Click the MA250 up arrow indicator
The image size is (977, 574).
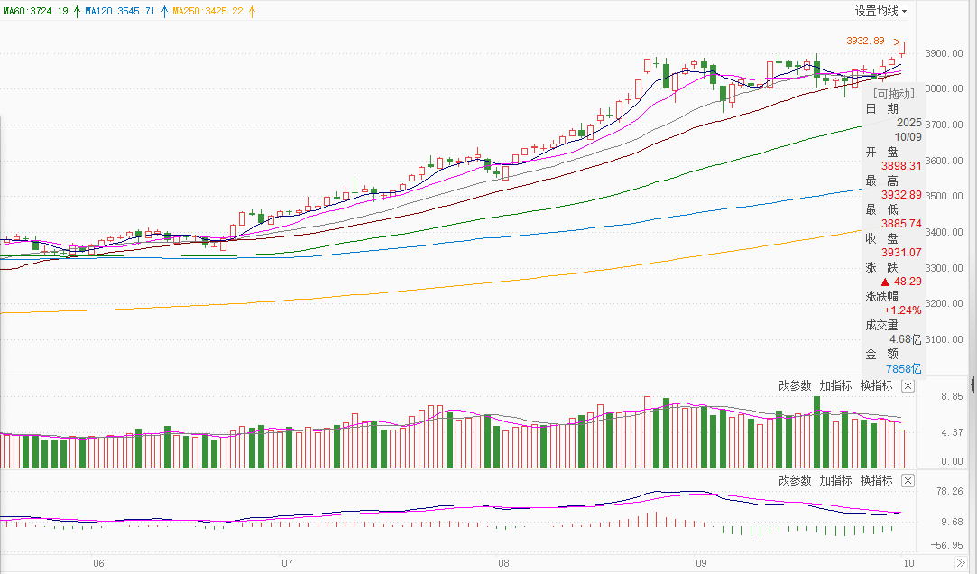[x=251, y=12]
